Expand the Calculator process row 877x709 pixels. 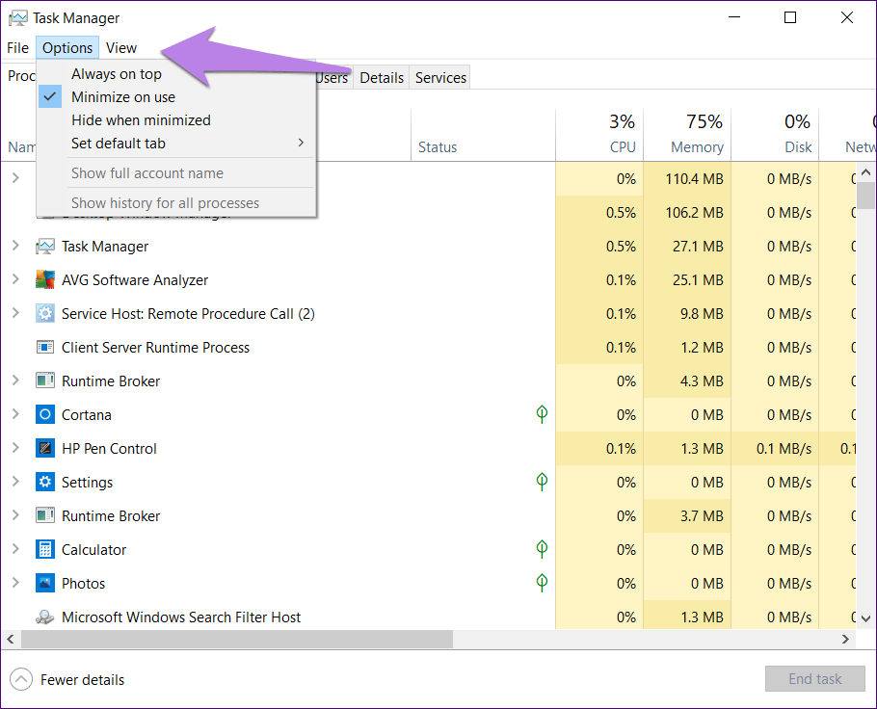[15, 548]
